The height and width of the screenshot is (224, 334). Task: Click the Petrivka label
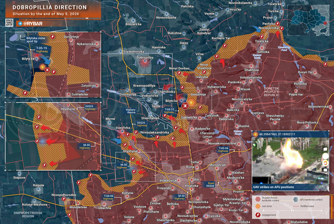(x=187, y=6)
